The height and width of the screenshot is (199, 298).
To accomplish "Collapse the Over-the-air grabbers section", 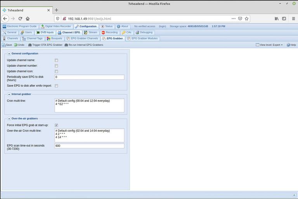I will point(9,119).
